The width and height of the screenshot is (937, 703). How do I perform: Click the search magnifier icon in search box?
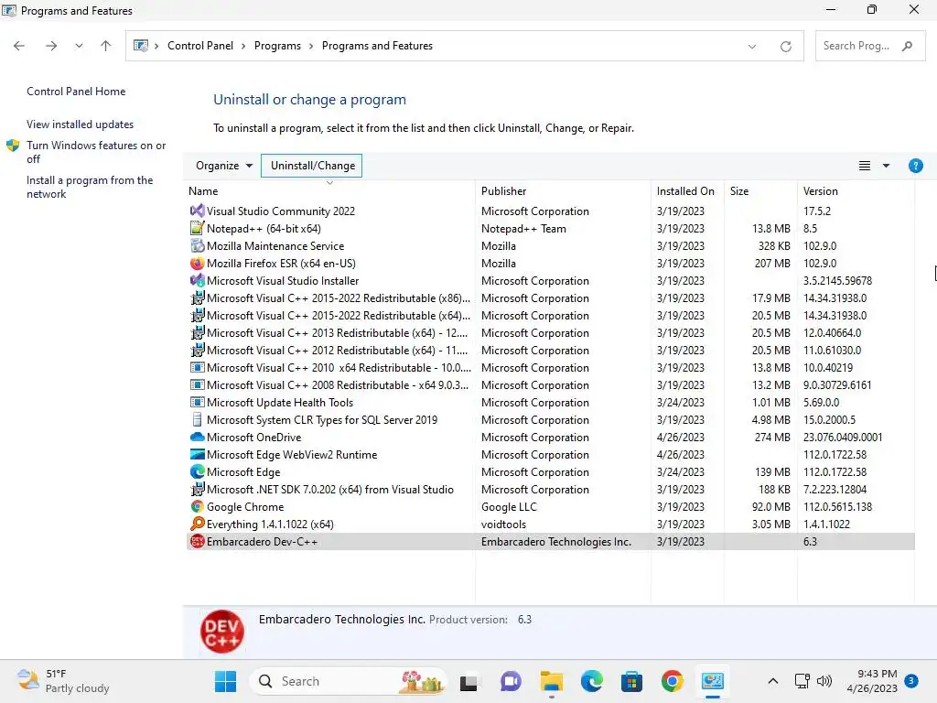[907, 46]
